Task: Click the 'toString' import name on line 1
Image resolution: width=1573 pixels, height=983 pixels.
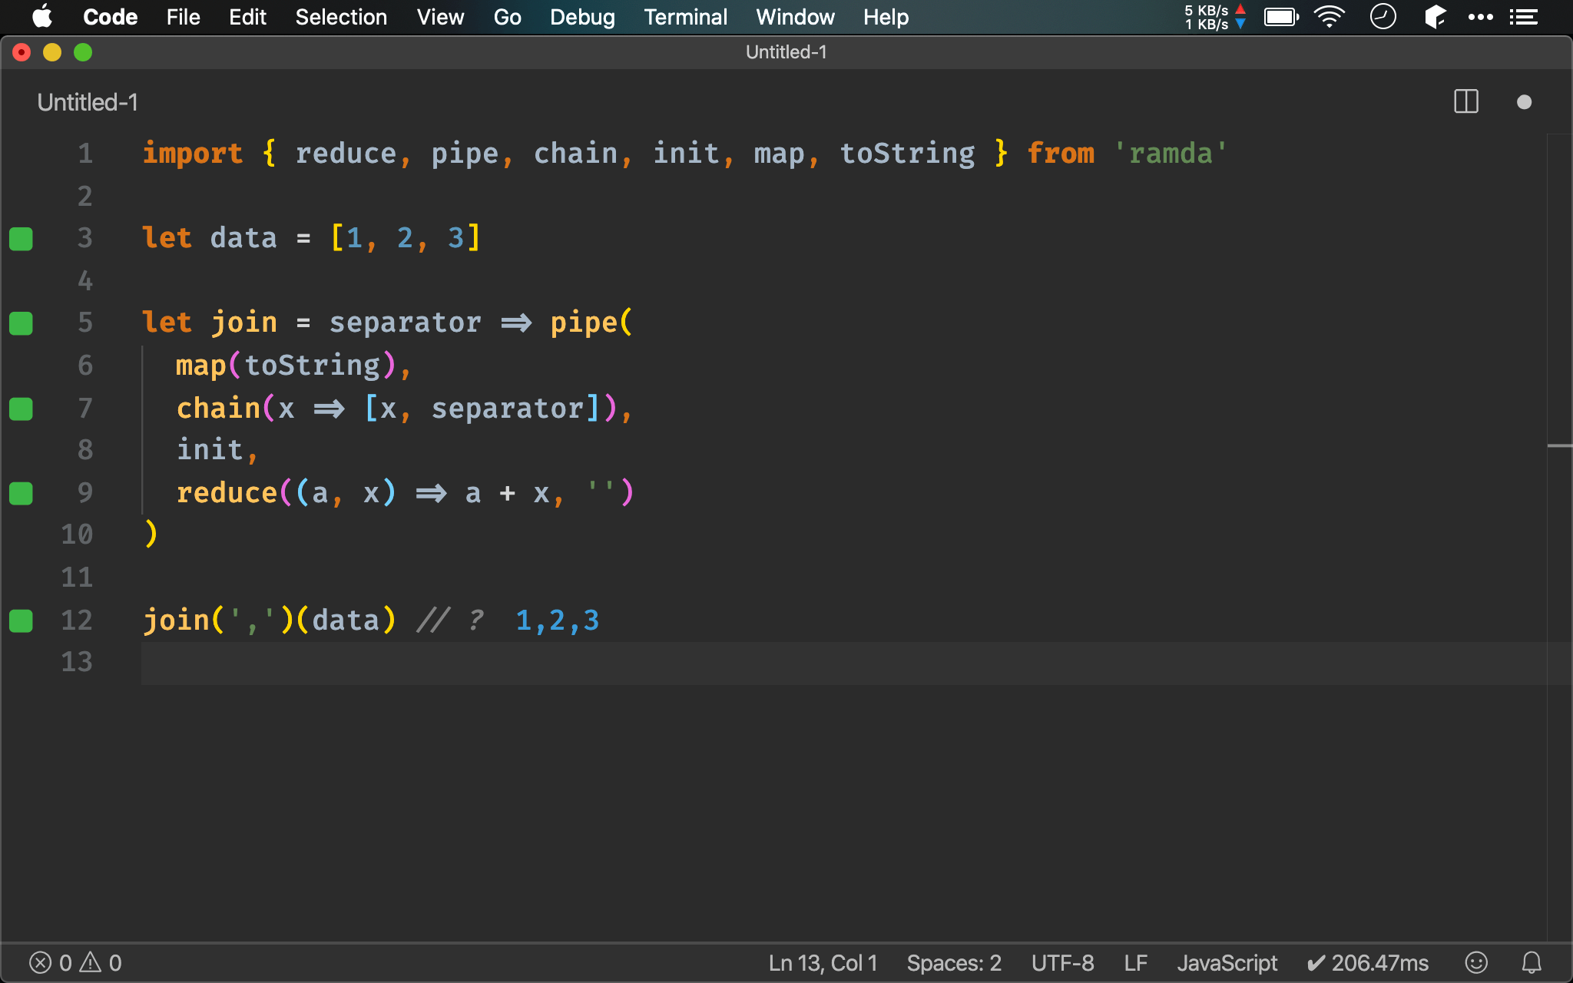Action: tap(907, 154)
